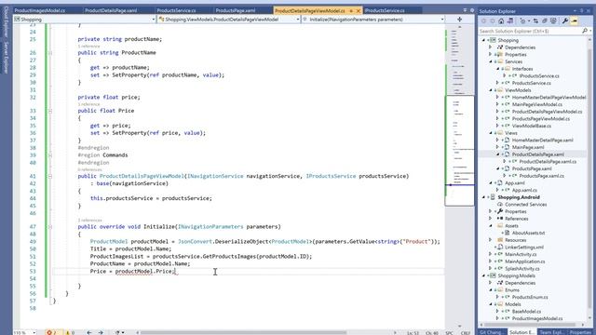Collapse all nodes in Solution Explorer
596x335 pixels.
pyautogui.click(x=544, y=20)
